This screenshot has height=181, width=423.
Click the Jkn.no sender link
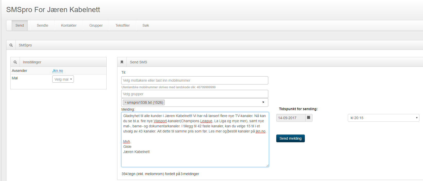coord(58,71)
